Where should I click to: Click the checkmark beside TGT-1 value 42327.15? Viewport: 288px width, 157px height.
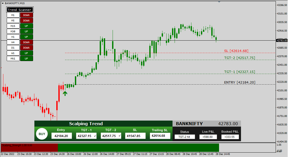(x=95, y=136)
